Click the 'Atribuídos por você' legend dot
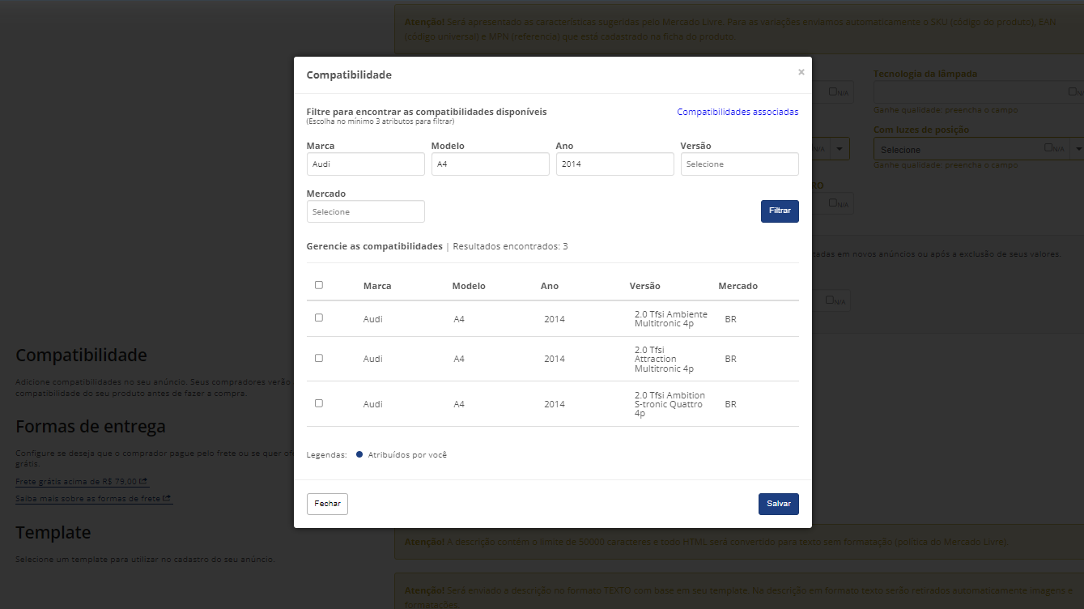The width and height of the screenshot is (1084, 609). 359,454
